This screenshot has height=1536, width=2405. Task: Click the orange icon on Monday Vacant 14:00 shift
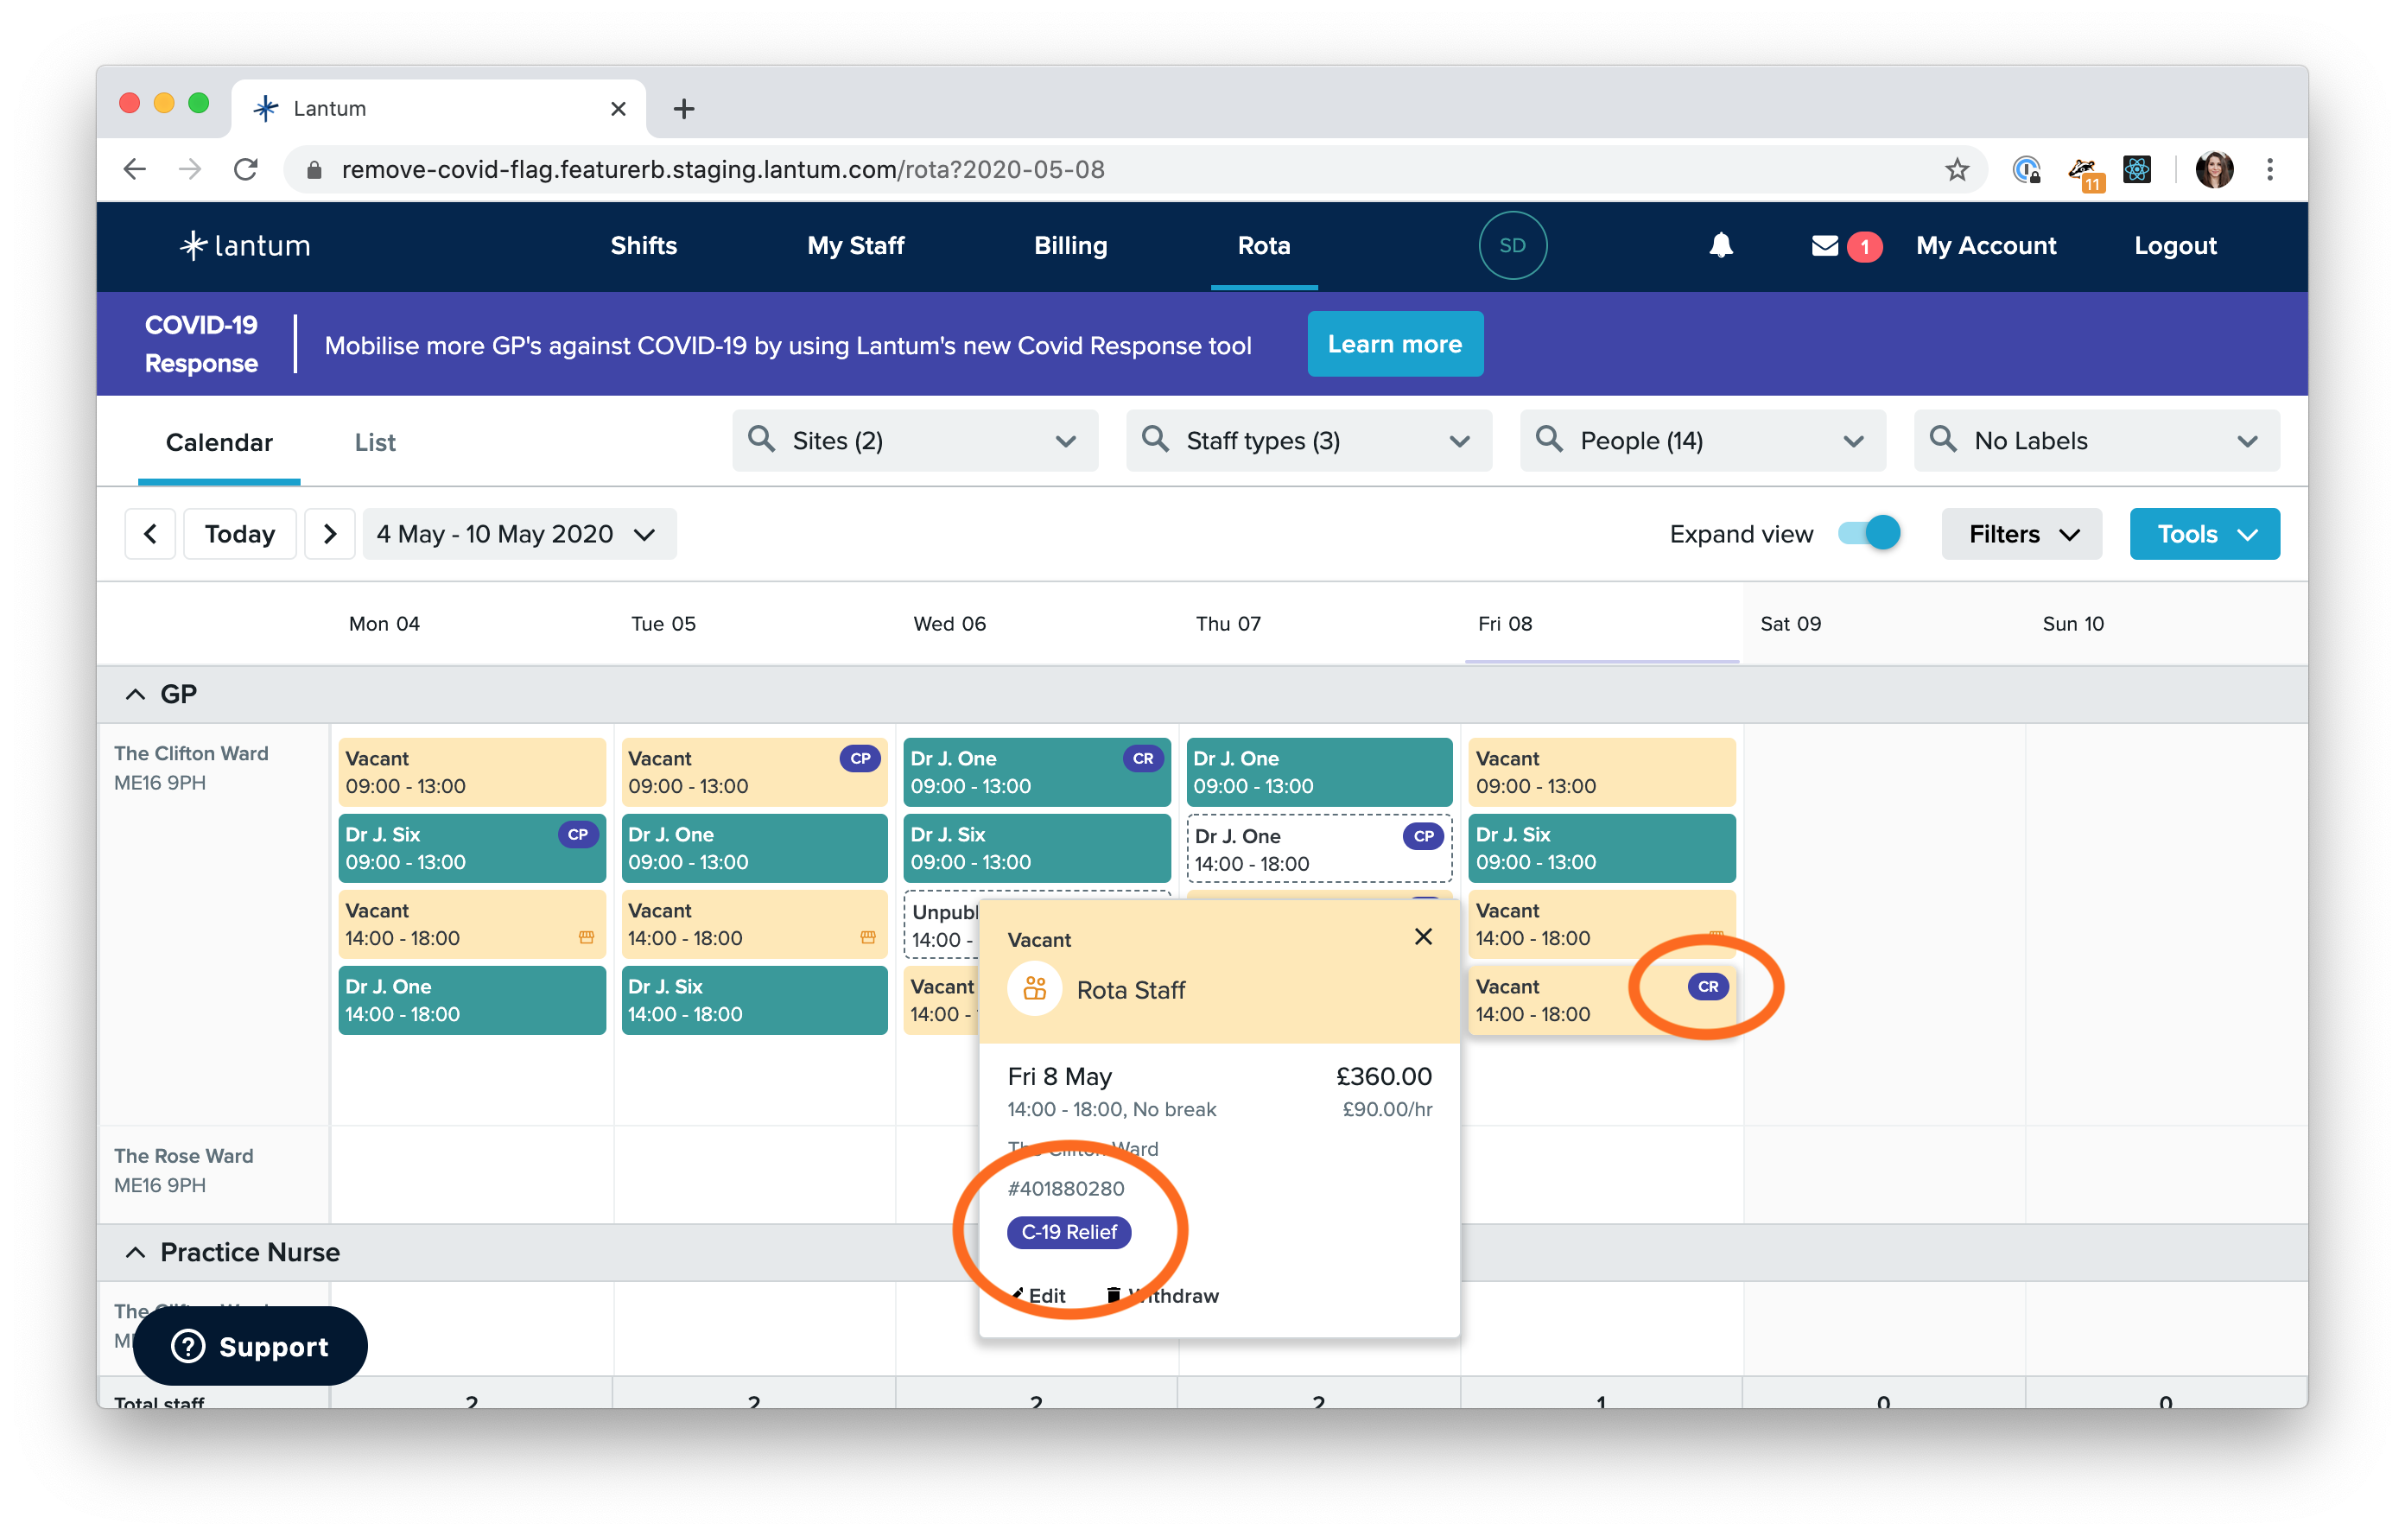pos(587,938)
